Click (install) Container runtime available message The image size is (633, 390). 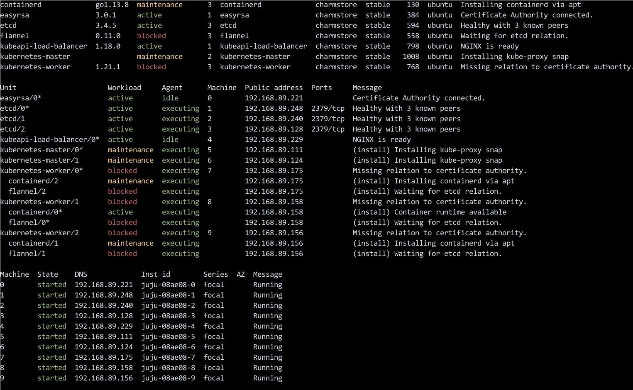tap(430, 212)
